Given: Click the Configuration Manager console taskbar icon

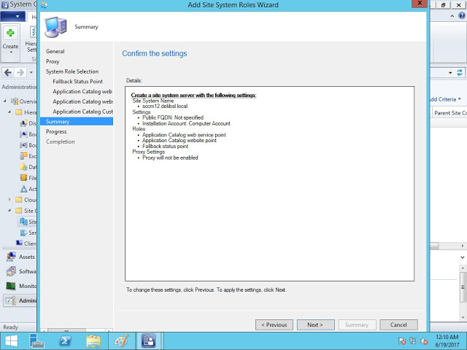Looking at the screenshot, I should pyautogui.click(x=149, y=341).
